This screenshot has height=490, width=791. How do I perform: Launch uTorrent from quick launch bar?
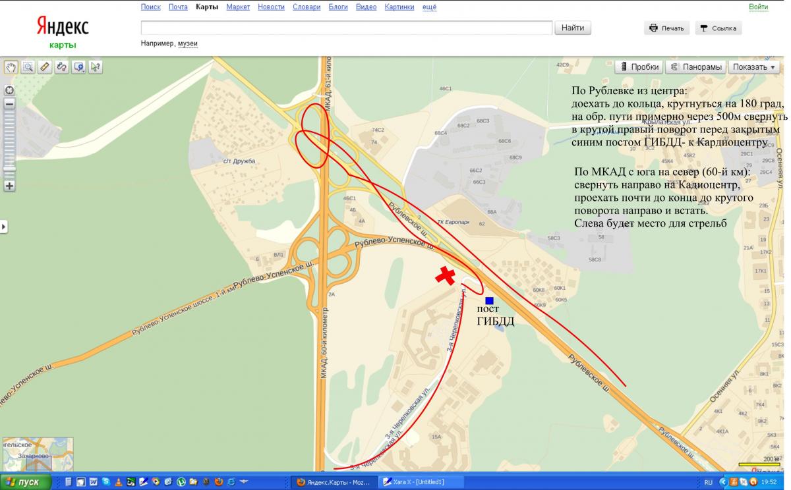(x=181, y=482)
